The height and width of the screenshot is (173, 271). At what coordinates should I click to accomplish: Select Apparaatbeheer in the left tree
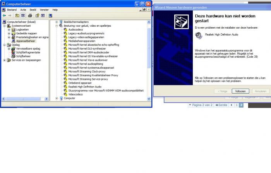coord(26,41)
